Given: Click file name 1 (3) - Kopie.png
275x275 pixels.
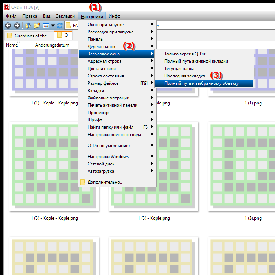Looking at the screenshot, I should point(154,218).
